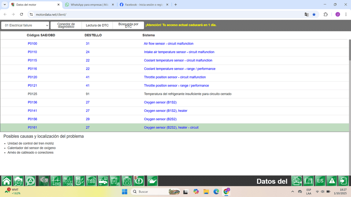Click the JB junction box icon
The image size is (351, 197).
pos(114,181)
